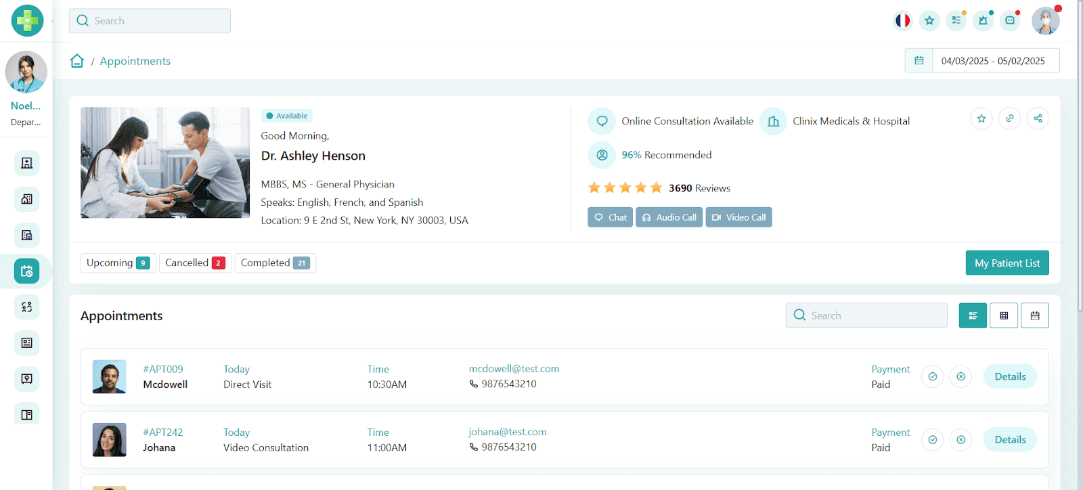Open the people swap sidebar icon
The height and width of the screenshot is (490, 1083).
point(26,307)
